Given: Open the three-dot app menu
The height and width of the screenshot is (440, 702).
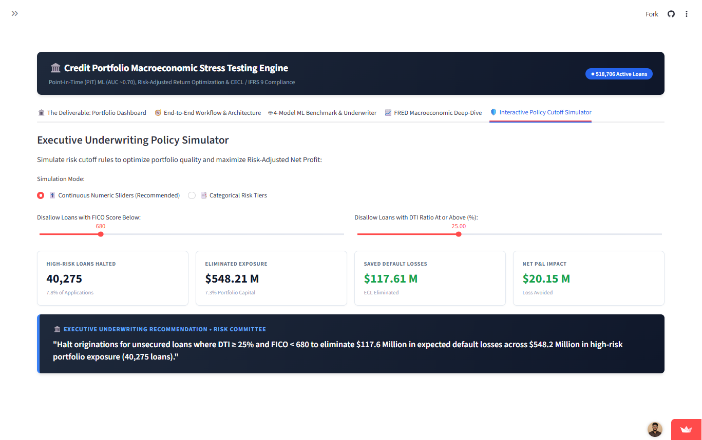Looking at the screenshot, I should click(x=687, y=14).
